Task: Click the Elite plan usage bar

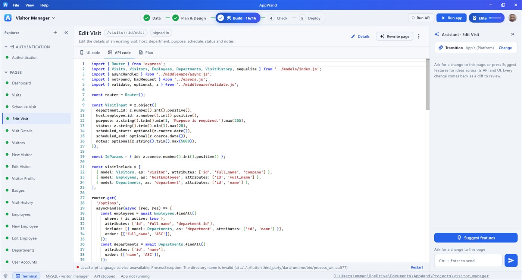Action: pyautogui.click(x=495, y=18)
